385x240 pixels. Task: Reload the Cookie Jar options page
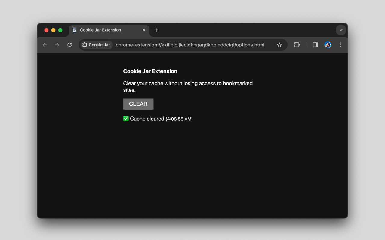pyautogui.click(x=69, y=45)
